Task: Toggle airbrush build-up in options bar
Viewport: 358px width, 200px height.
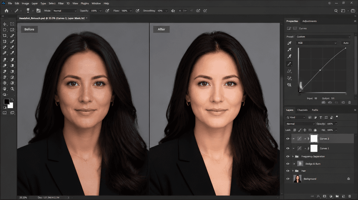Action: pyautogui.click(x=138, y=11)
